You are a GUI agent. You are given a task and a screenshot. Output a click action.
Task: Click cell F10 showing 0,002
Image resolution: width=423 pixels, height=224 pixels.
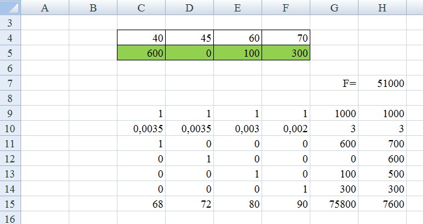click(x=286, y=129)
